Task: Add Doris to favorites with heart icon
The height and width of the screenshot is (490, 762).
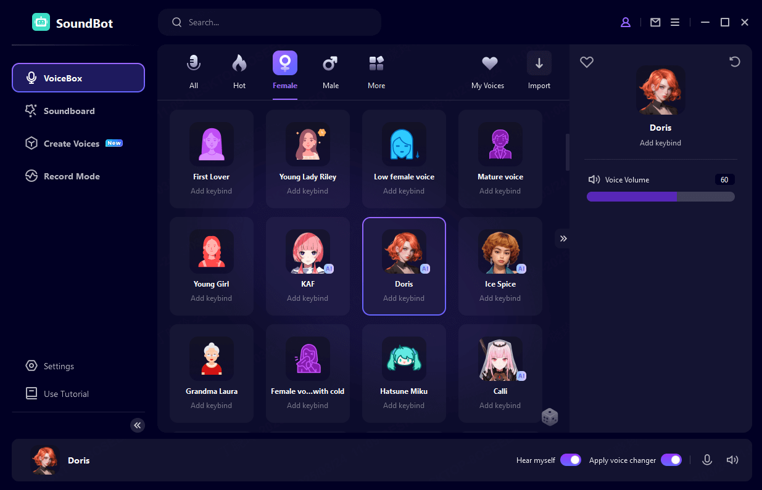Action: [587, 62]
